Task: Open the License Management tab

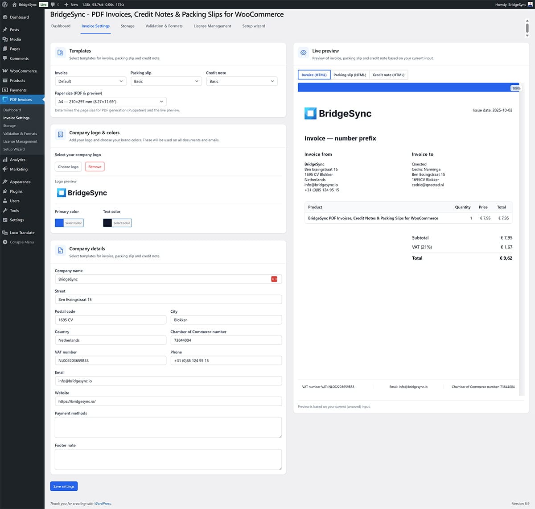Action: 212,26
